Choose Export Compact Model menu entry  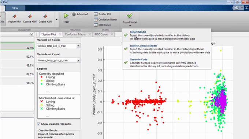[x=167, y=49]
